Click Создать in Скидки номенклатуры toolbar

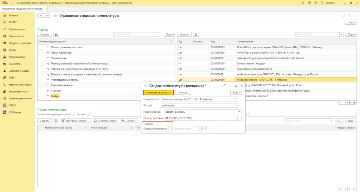click(x=45, y=121)
